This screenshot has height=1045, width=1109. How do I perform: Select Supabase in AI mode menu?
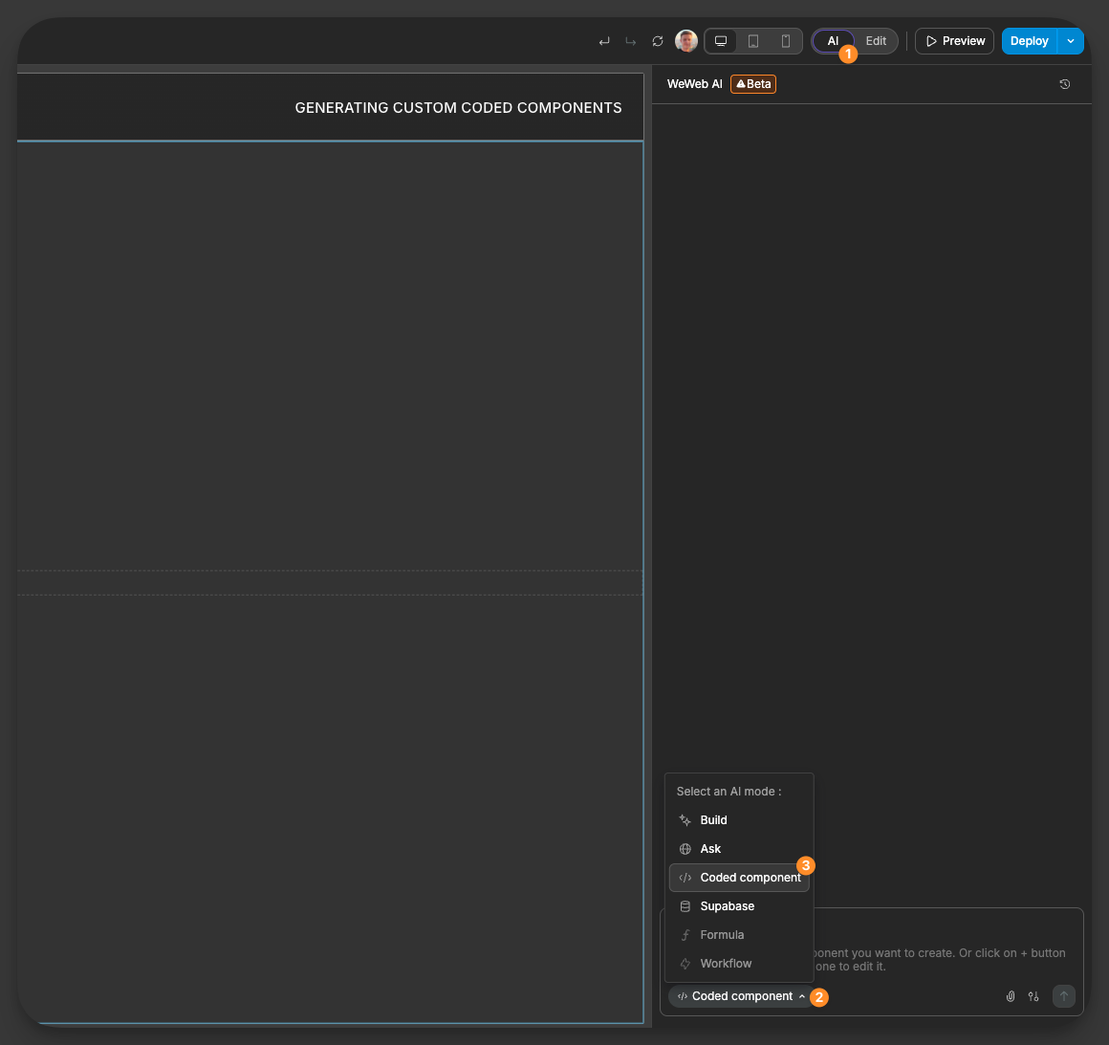[727, 906]
